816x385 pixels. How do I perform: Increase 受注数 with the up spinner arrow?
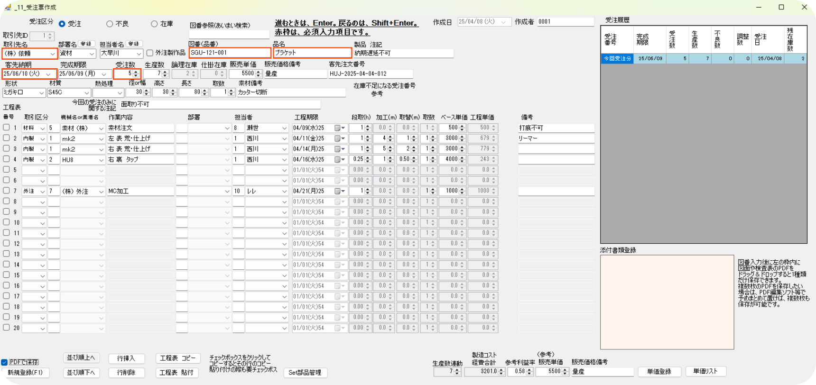[136, 72]
